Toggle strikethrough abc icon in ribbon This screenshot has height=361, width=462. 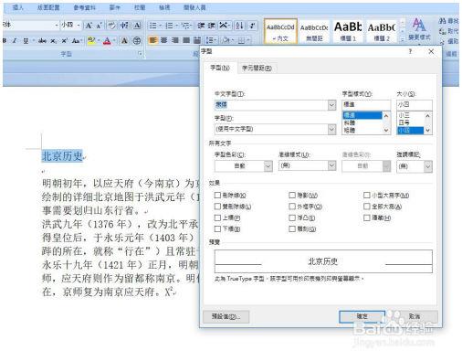coord(42,41)
